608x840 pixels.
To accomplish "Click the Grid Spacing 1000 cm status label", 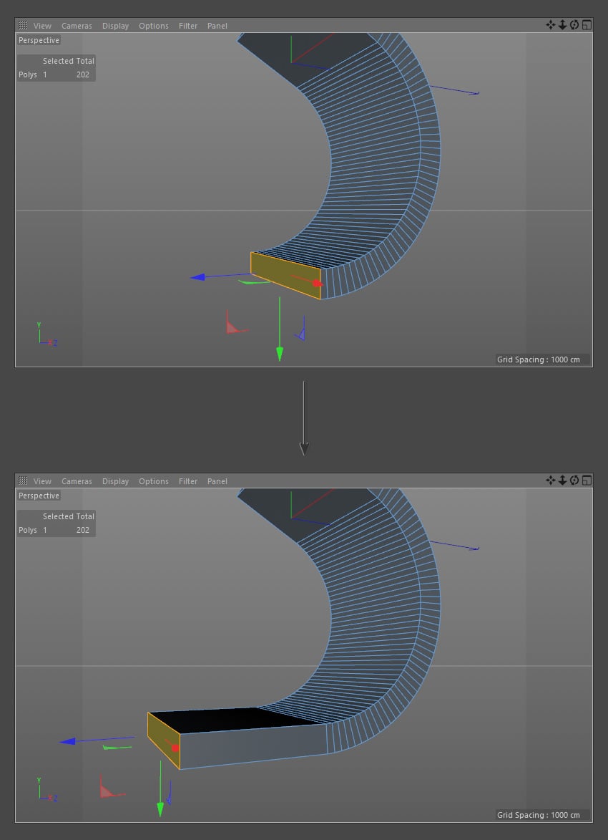I will point(541,359).
